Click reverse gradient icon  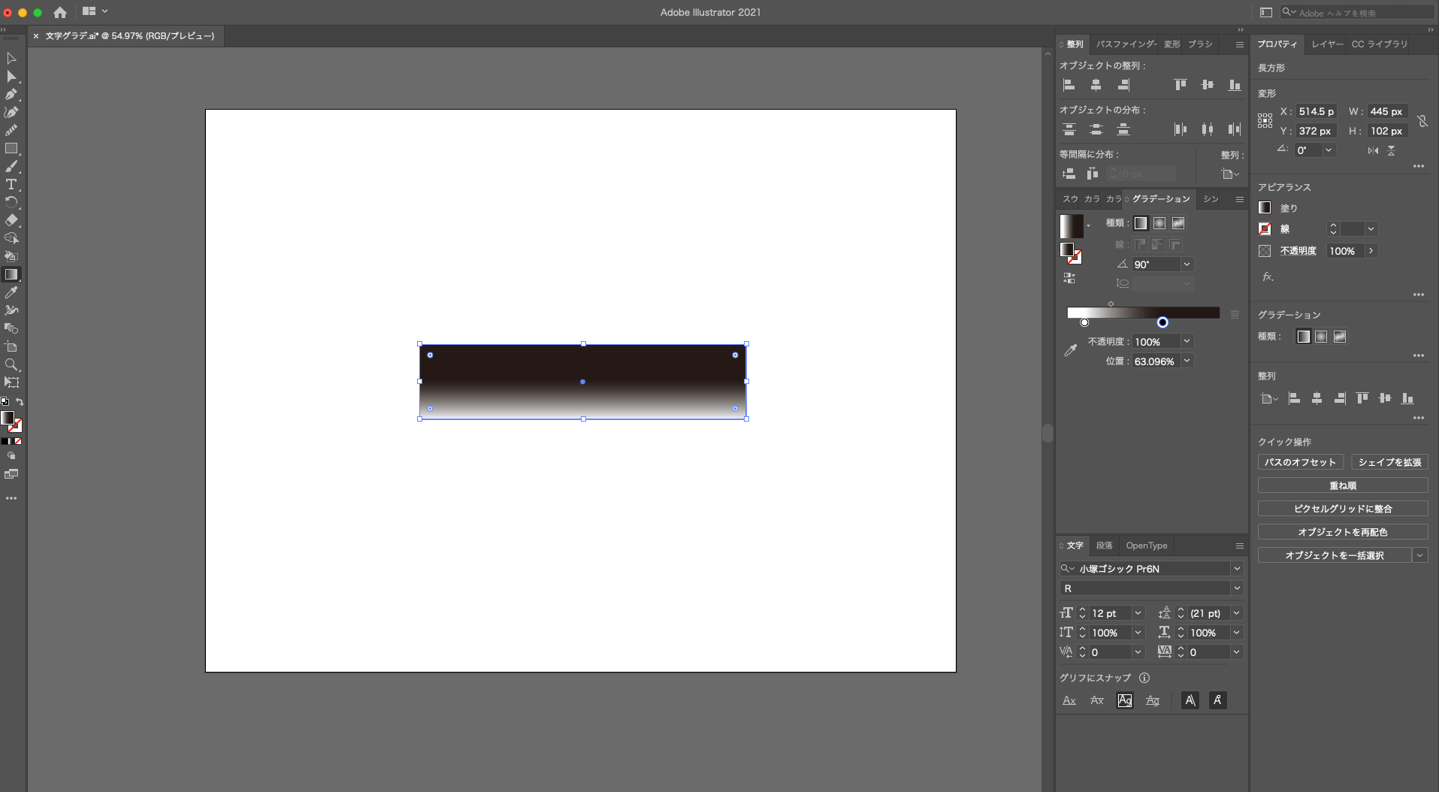(x=1069, y=279)
